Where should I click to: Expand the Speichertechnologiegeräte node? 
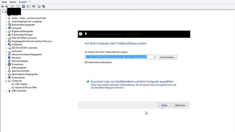6,74
